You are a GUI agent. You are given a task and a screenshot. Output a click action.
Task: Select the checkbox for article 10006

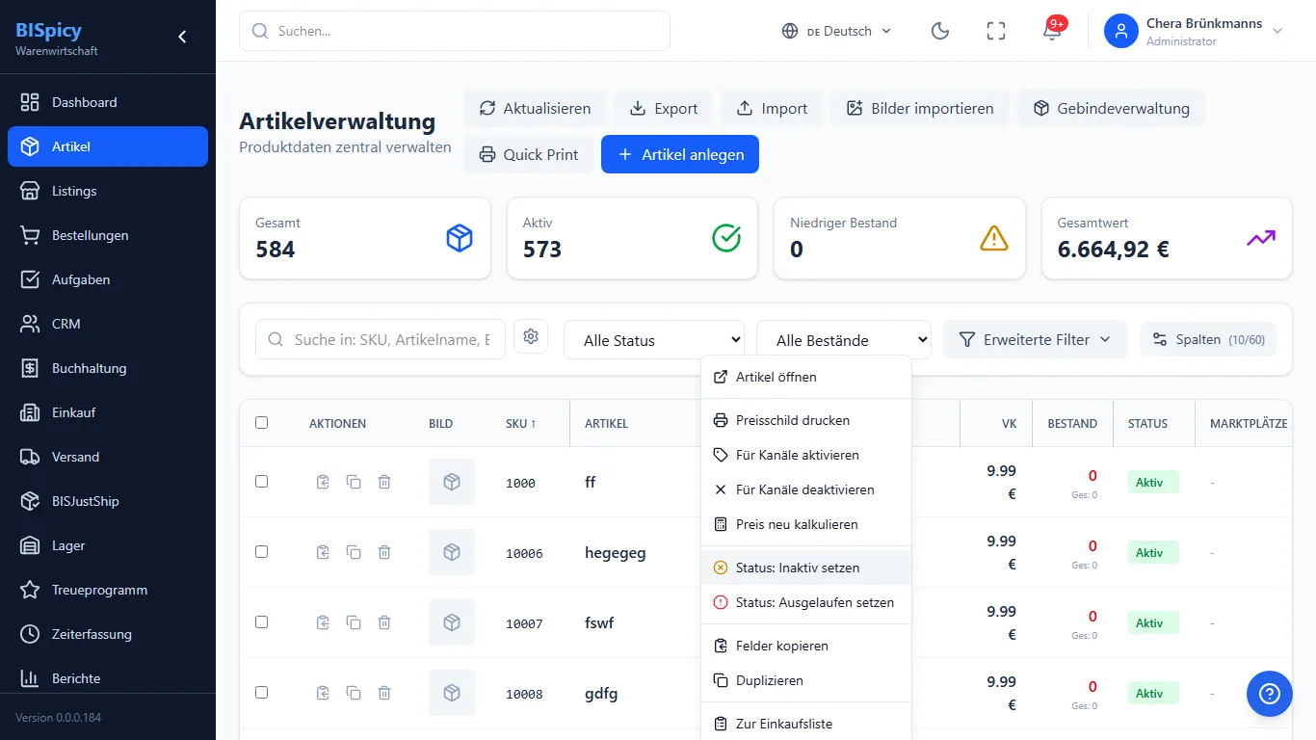coord(262,552)
